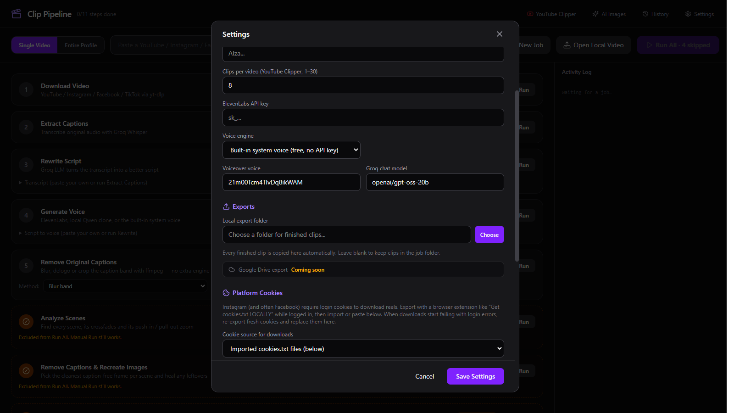Viewport: 734px width, 413px height.
Task: Click the Local export folder field
Action: 347,234
